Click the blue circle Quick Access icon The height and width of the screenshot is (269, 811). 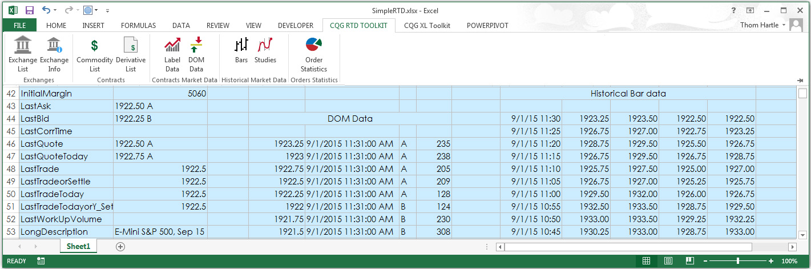[87, 10]
